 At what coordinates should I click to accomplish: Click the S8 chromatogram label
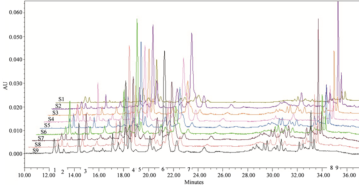(x=38, y=144)
